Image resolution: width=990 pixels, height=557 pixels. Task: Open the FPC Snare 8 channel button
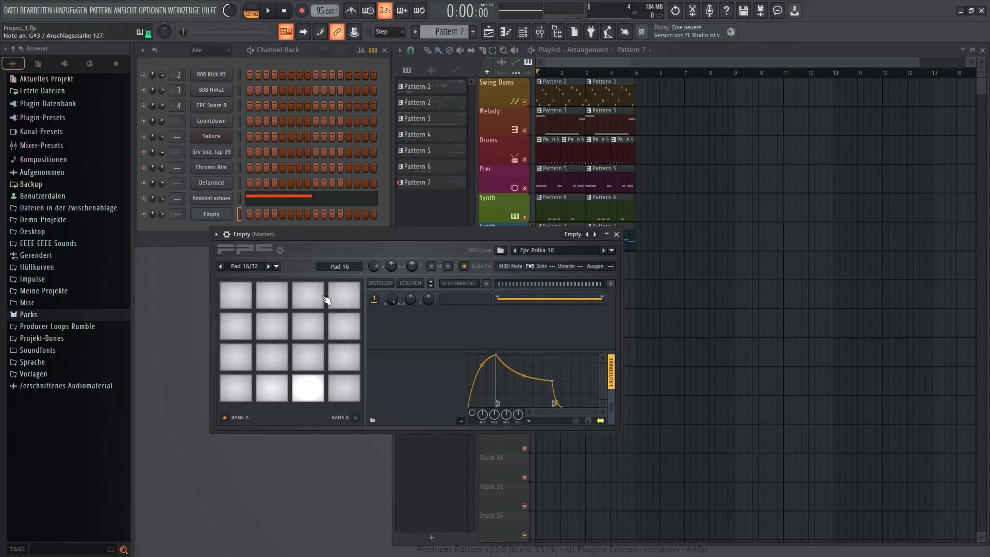[x=211, y=106]
